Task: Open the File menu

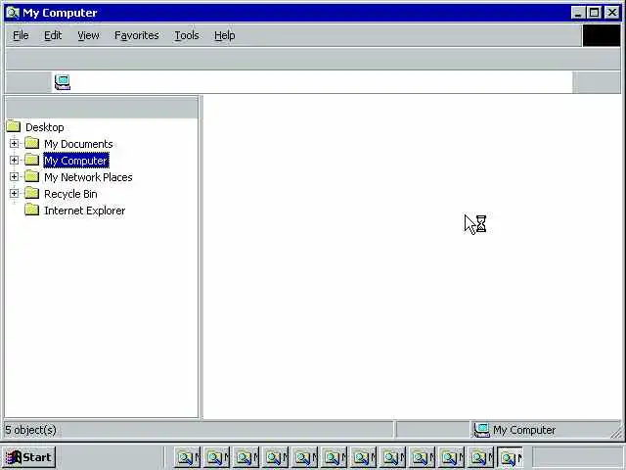Action: click(21, 35)
